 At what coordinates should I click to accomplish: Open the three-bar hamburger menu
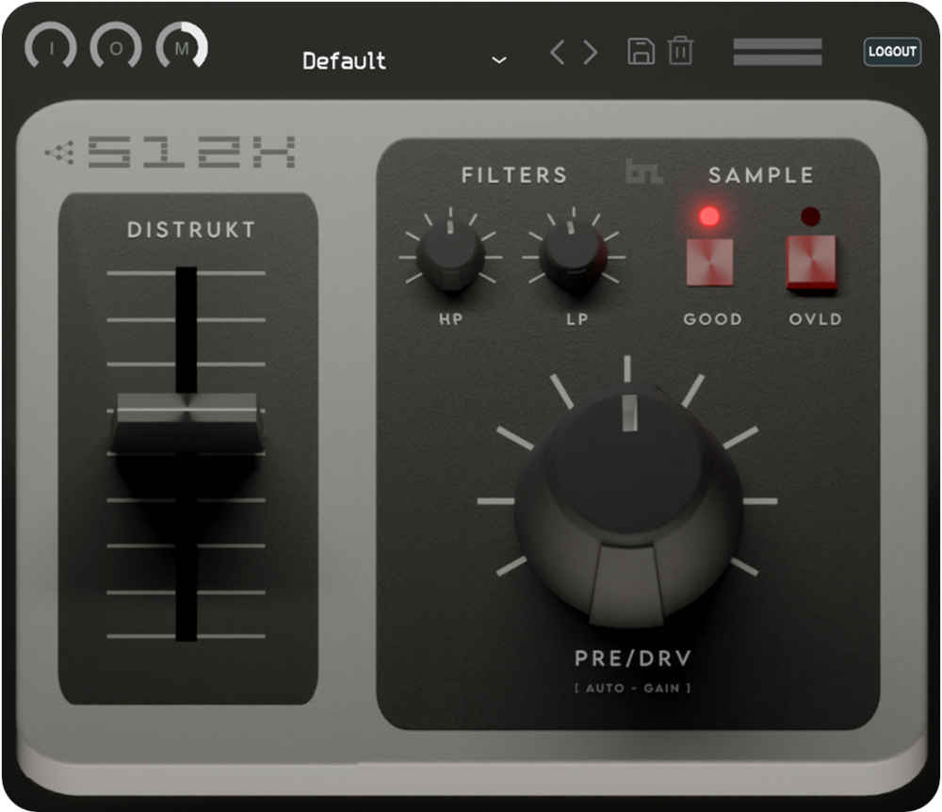click(777, 52)
